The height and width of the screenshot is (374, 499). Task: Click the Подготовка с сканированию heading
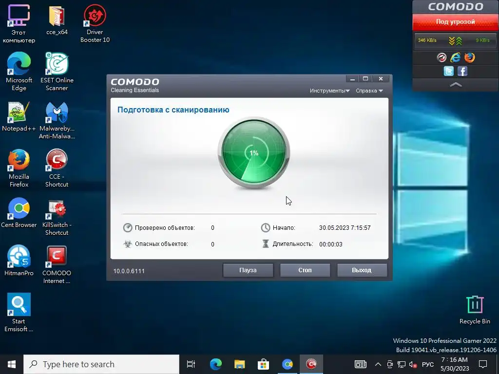[x=173, y=110]
